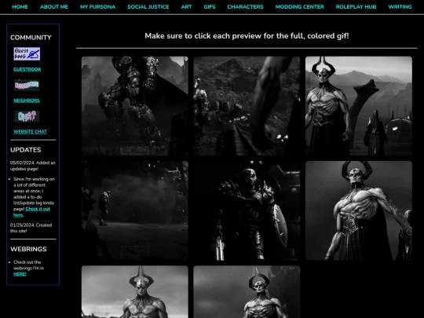
Task: Click the UPDATES sidebar heading
Action: coord(26,150)
